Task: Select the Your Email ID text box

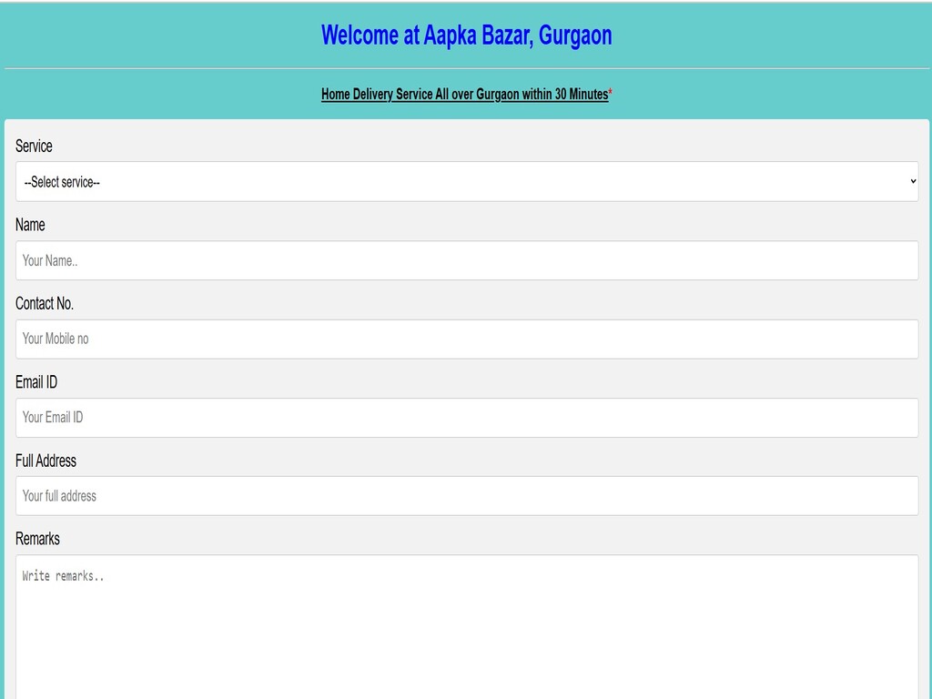Action: pyautogui.click(x=466, y=418)
